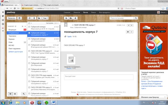The height and width of the screenshot is (105, 168).
Task: Launch Internet Explorer from the taskbar
Action: coord(10,103)
